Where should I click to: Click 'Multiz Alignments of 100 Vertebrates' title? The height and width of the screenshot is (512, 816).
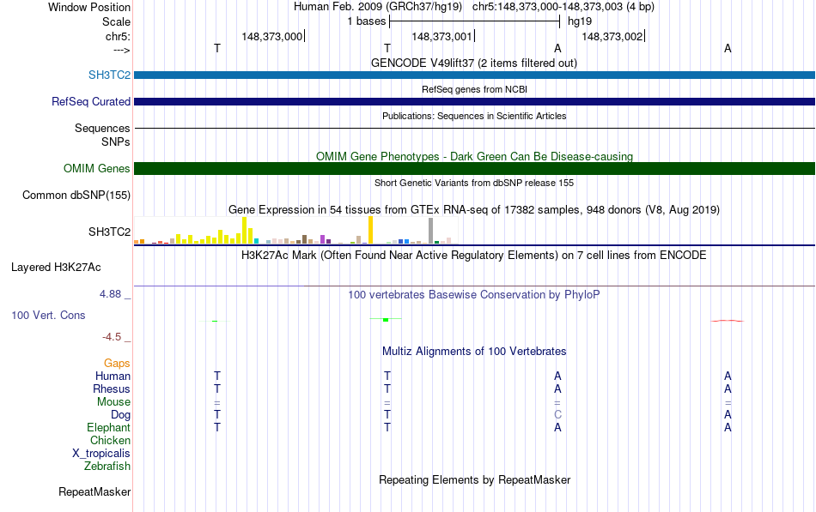(474, 352)
